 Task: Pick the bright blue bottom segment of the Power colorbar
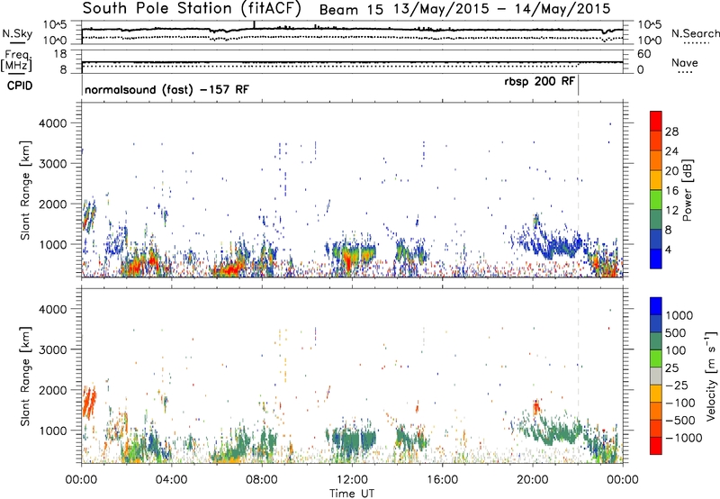point(656,259)
